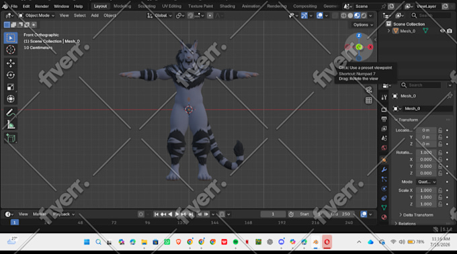Switch to material preview shading
Viewport: 457px width, 254px height.
[357, 15]
